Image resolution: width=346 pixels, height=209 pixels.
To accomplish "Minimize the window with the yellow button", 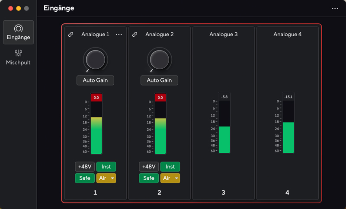I will coord(19,8).
